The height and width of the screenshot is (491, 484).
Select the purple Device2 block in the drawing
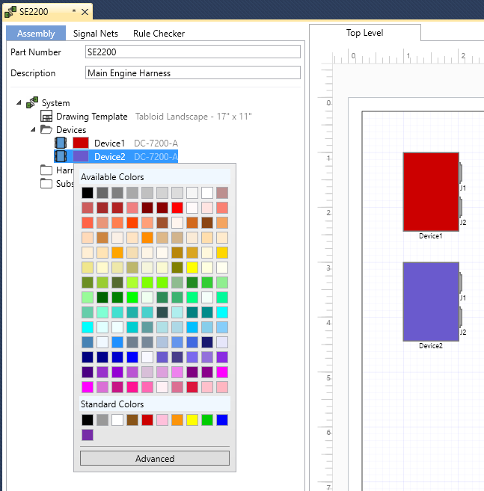[431, 302]
